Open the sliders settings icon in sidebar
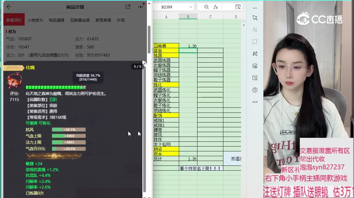The width and height of the screenshot is (354, 198). tap(255, 30)
